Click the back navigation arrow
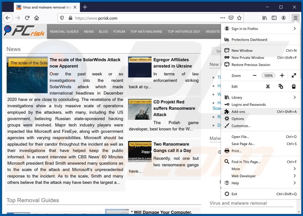The image size is (303, 216). point(8,18)
